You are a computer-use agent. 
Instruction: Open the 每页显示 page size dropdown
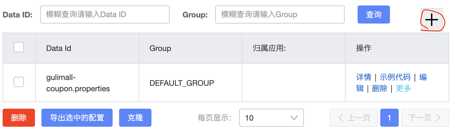(x=271, y=118)
